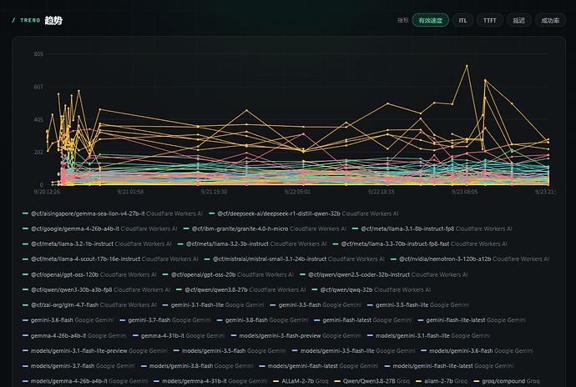Toggle @cf/zai-org/glm-4.7-flash series visibility
This screenshot has width=576, height=387.
(x=89, y=304)
